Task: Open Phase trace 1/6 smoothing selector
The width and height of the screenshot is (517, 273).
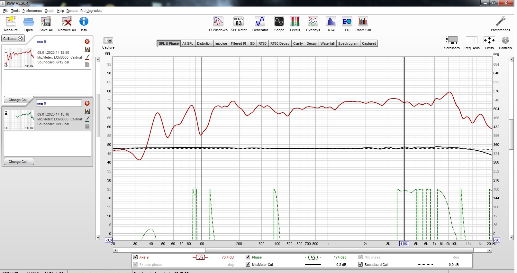Action: 313,257
